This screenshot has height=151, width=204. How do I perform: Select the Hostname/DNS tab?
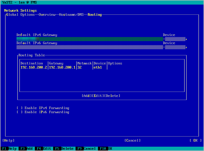point(71,15)
